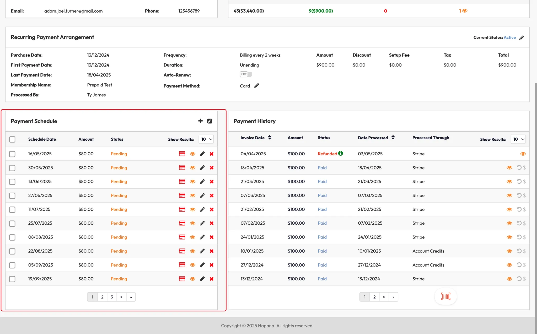Click barcode scanner floating icon
Screen dimensions: 537x334
[445, 296]
